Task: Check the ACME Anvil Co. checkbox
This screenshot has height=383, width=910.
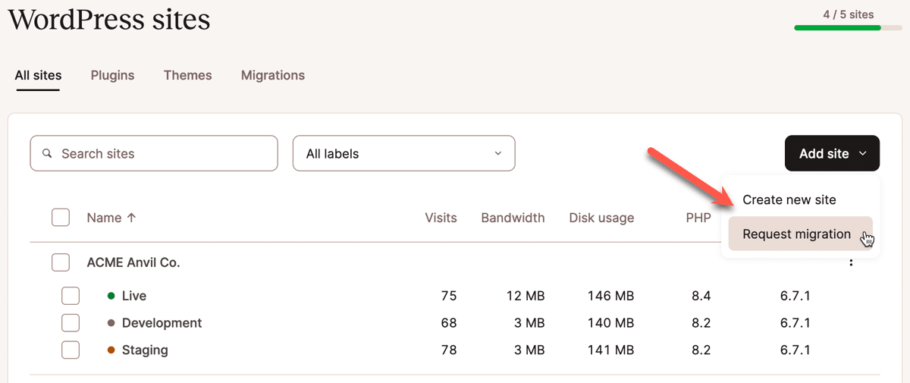Action: tap(61, 262)
